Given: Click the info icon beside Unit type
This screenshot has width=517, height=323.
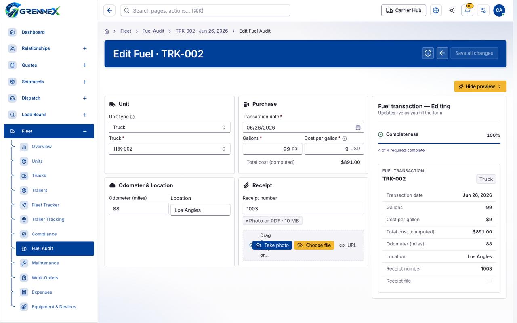Looking at the screenshot, I should coord(132,117).
